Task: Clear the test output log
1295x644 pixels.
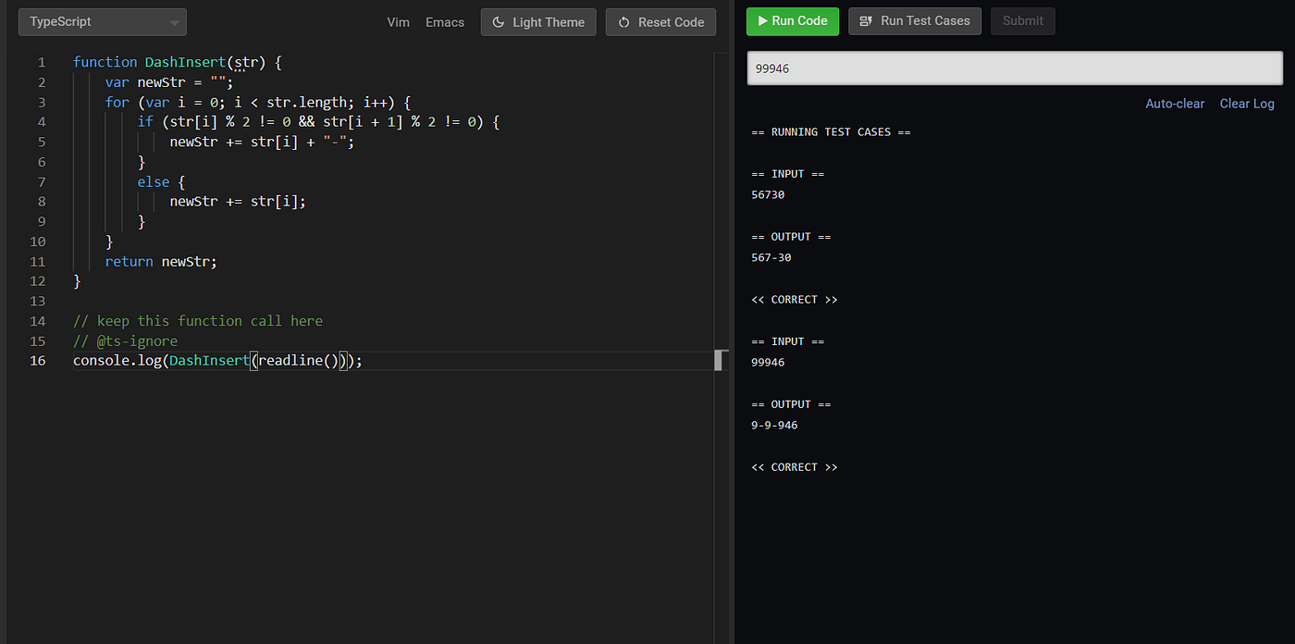Action: tap(1247, 103)
